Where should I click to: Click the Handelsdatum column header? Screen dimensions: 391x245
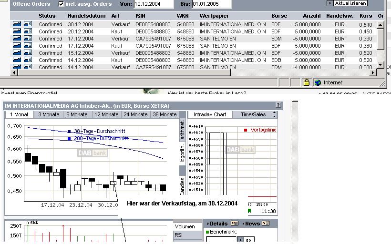[x=86, y=16]
